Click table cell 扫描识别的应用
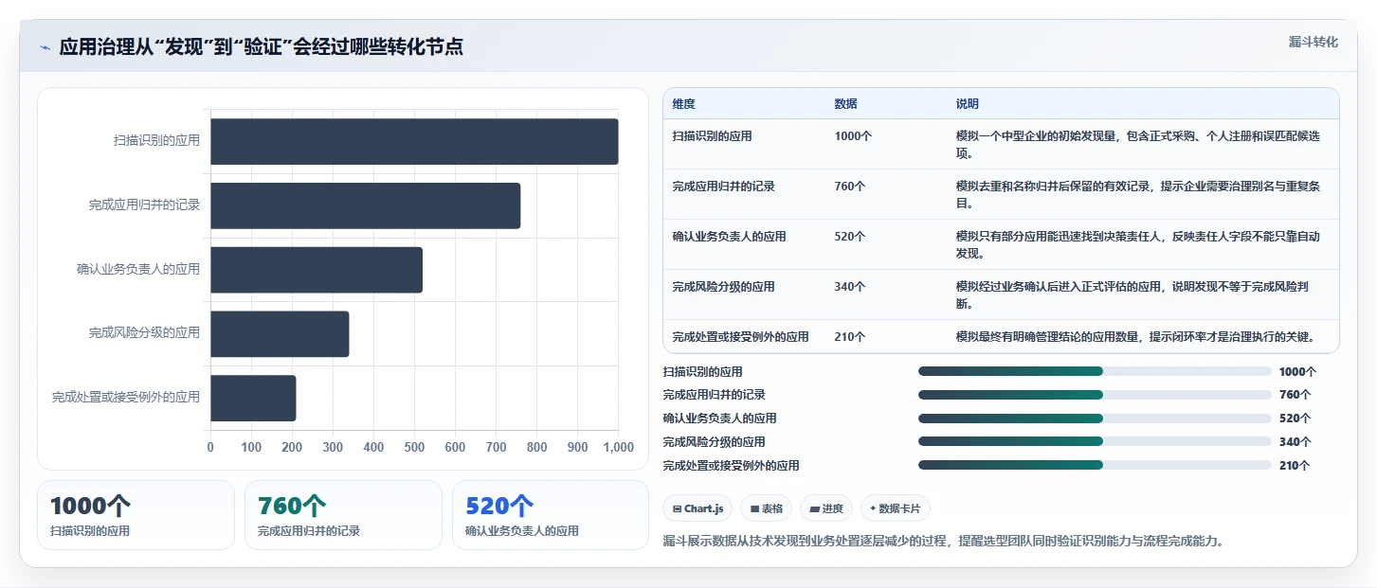The image size is (1377, 588). click(x=712, y=136)
